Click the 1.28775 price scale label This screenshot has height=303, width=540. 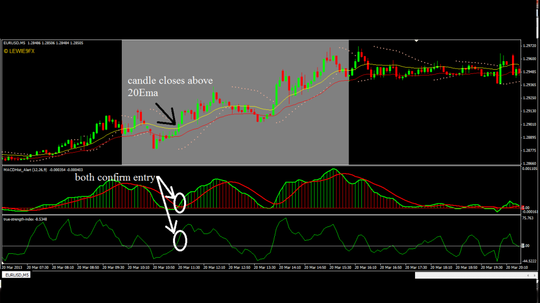coord(529,150)
